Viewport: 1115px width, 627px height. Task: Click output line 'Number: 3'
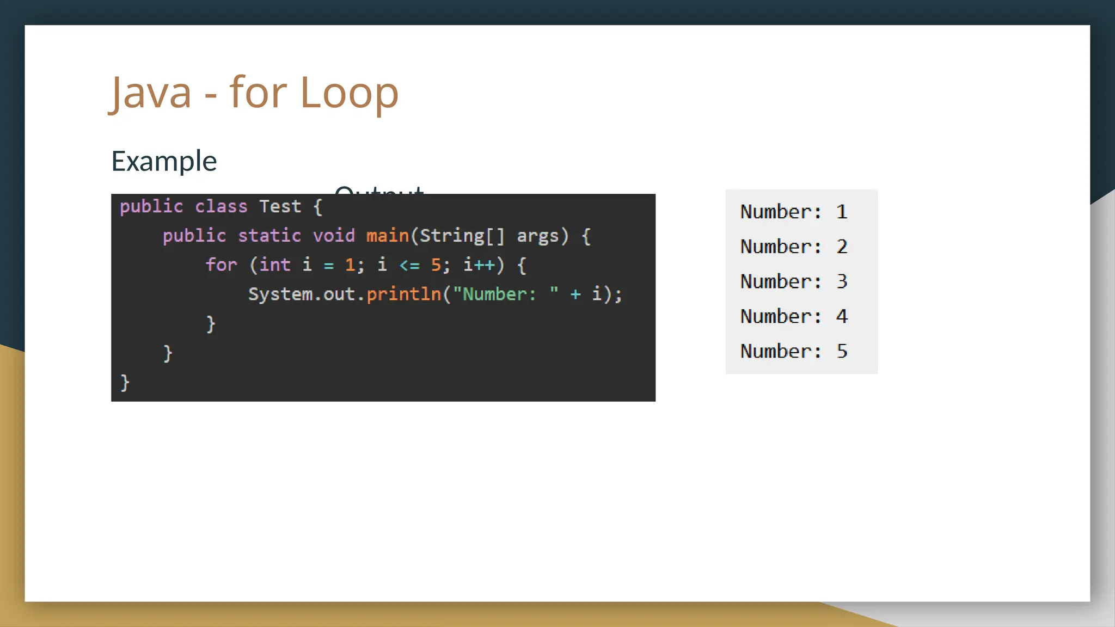[x=793, y=281]
